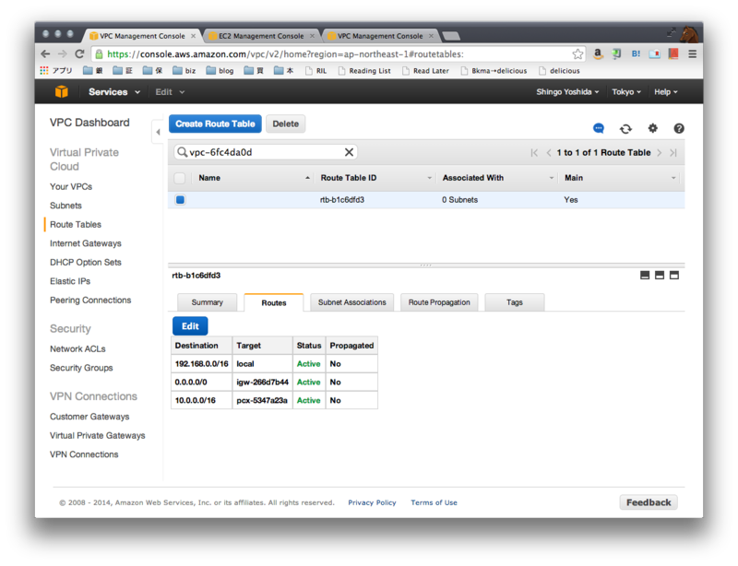Viewport: 738px width, 566px height.
Task: Open Customer Gateways in sidebar
Action: [x=89, y=417]
